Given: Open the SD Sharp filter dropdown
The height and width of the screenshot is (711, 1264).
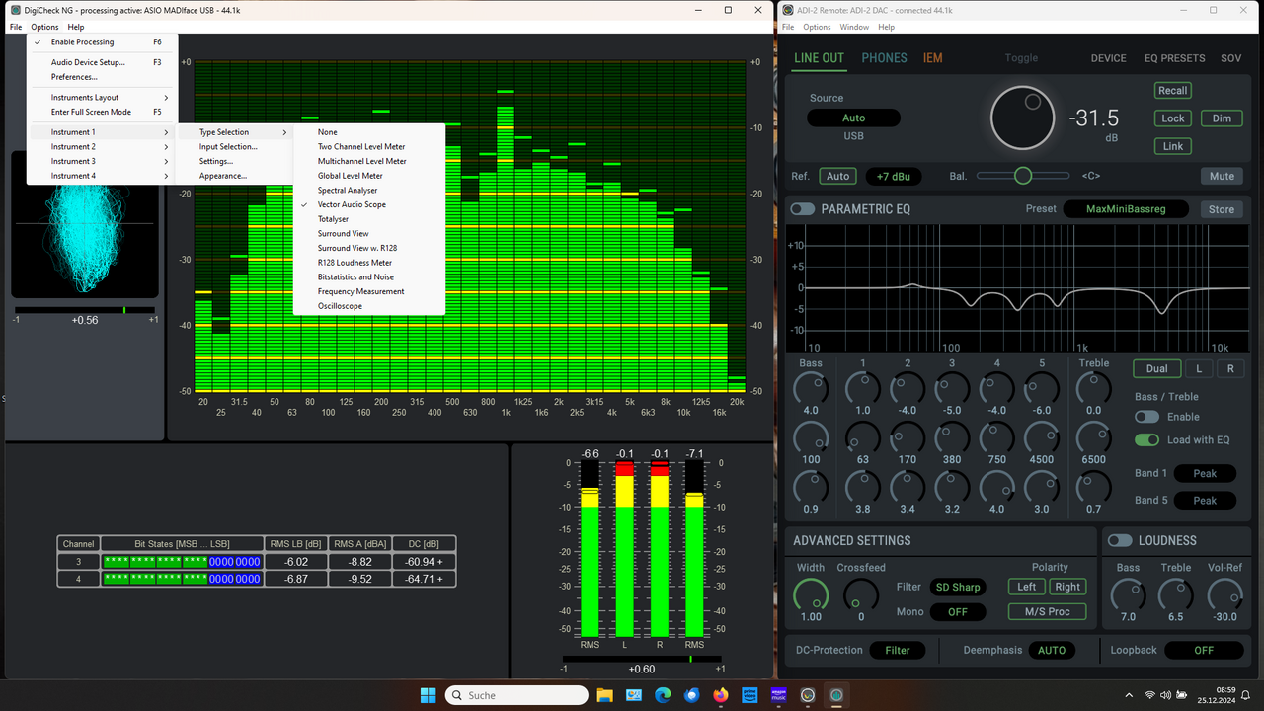Looking at the screenshot, I should 958,587.
